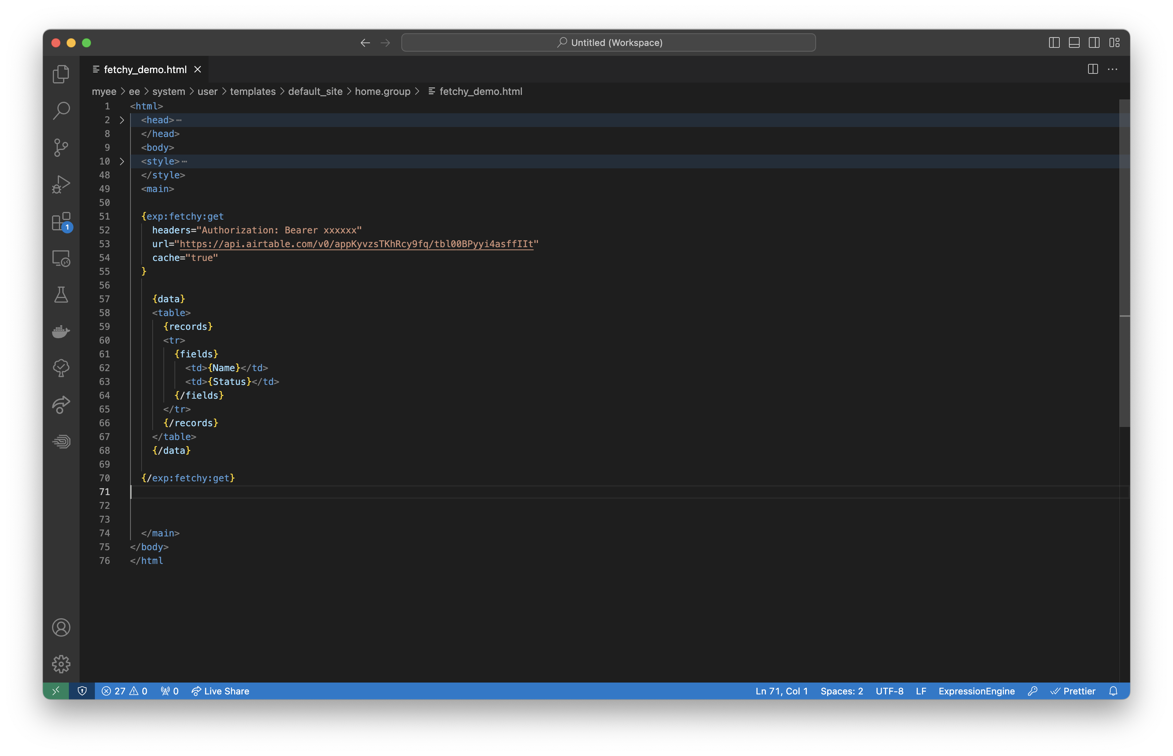Screen dimensions: 1173x756
Task: Open the Remote Explorer view
Action: [61, 258]
